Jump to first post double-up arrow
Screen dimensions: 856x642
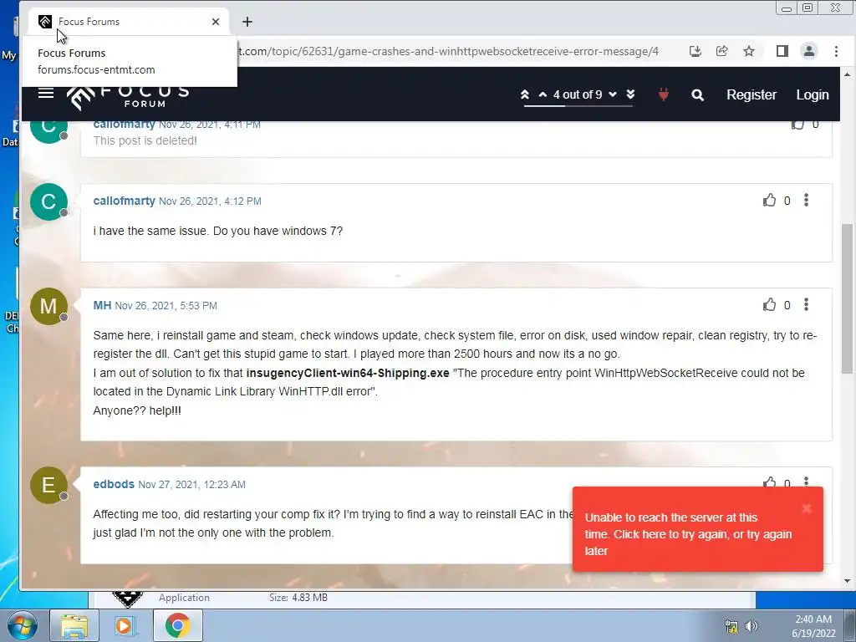click(x=525, y=94)
